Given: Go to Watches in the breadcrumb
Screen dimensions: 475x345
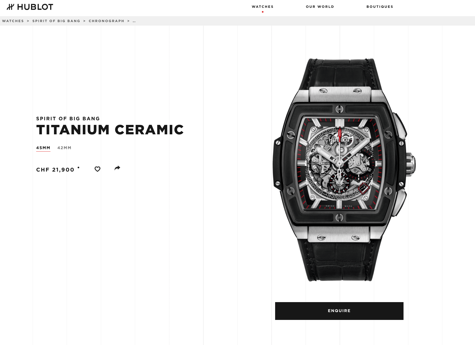Looking at the screenshot, I should pos(13,21).
